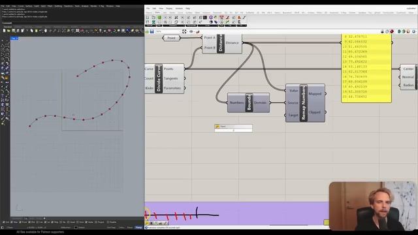Click the Numbers input of Bounds
This screenshot has width=418, height=235.
pyautogui.click(x=236, y=102)
